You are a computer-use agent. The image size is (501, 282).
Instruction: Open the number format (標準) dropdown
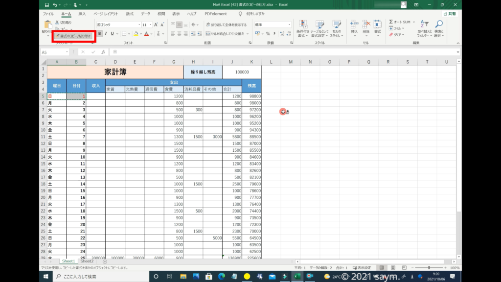289,24
